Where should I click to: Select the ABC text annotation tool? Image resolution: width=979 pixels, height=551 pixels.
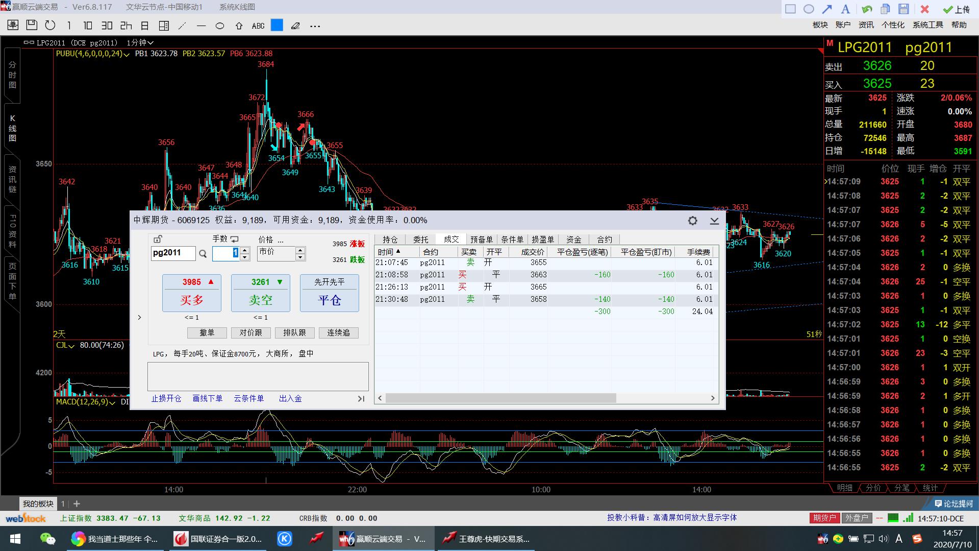point(258,26)
